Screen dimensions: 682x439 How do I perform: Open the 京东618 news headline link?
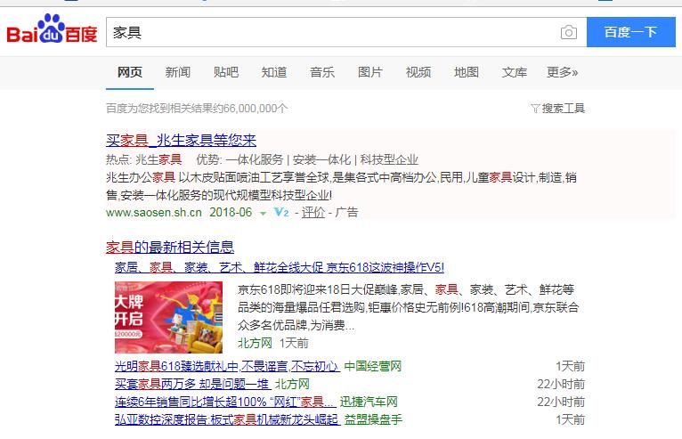(x=280, y=267)
